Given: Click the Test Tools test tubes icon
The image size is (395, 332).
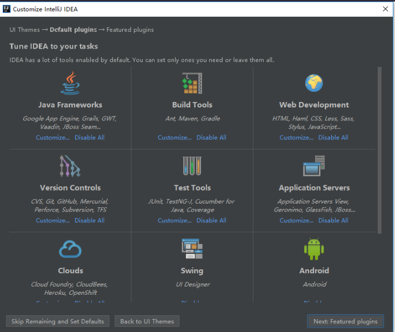Looking at the screenshot, I should (x=192, y=166).
